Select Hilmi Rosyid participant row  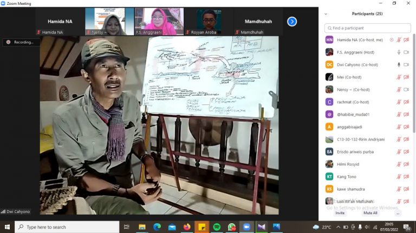pyautogui.click(x=367, y=164)
